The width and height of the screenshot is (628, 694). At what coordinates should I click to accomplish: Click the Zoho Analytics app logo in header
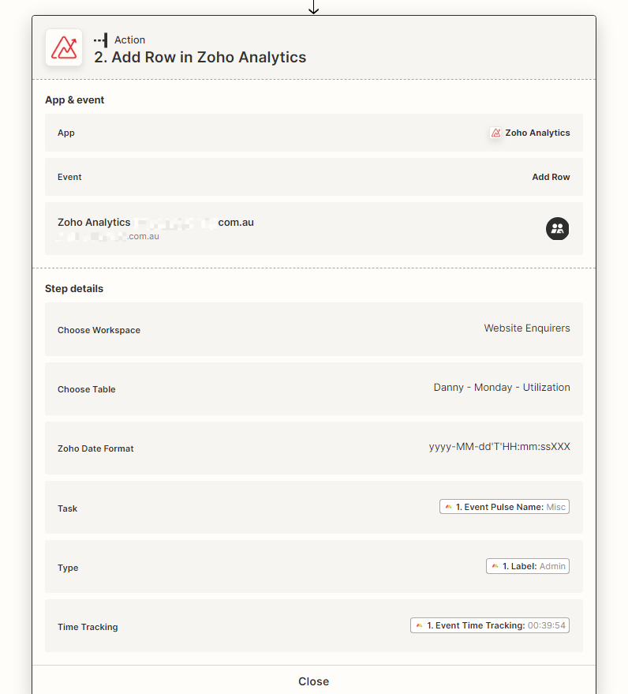coord(64,48)
